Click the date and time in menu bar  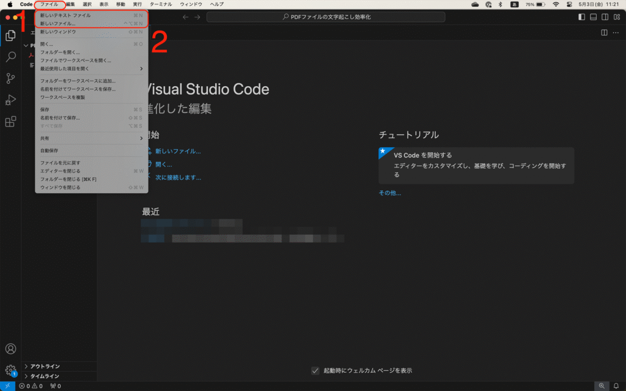pyautogui.click(x=598, y=4)
